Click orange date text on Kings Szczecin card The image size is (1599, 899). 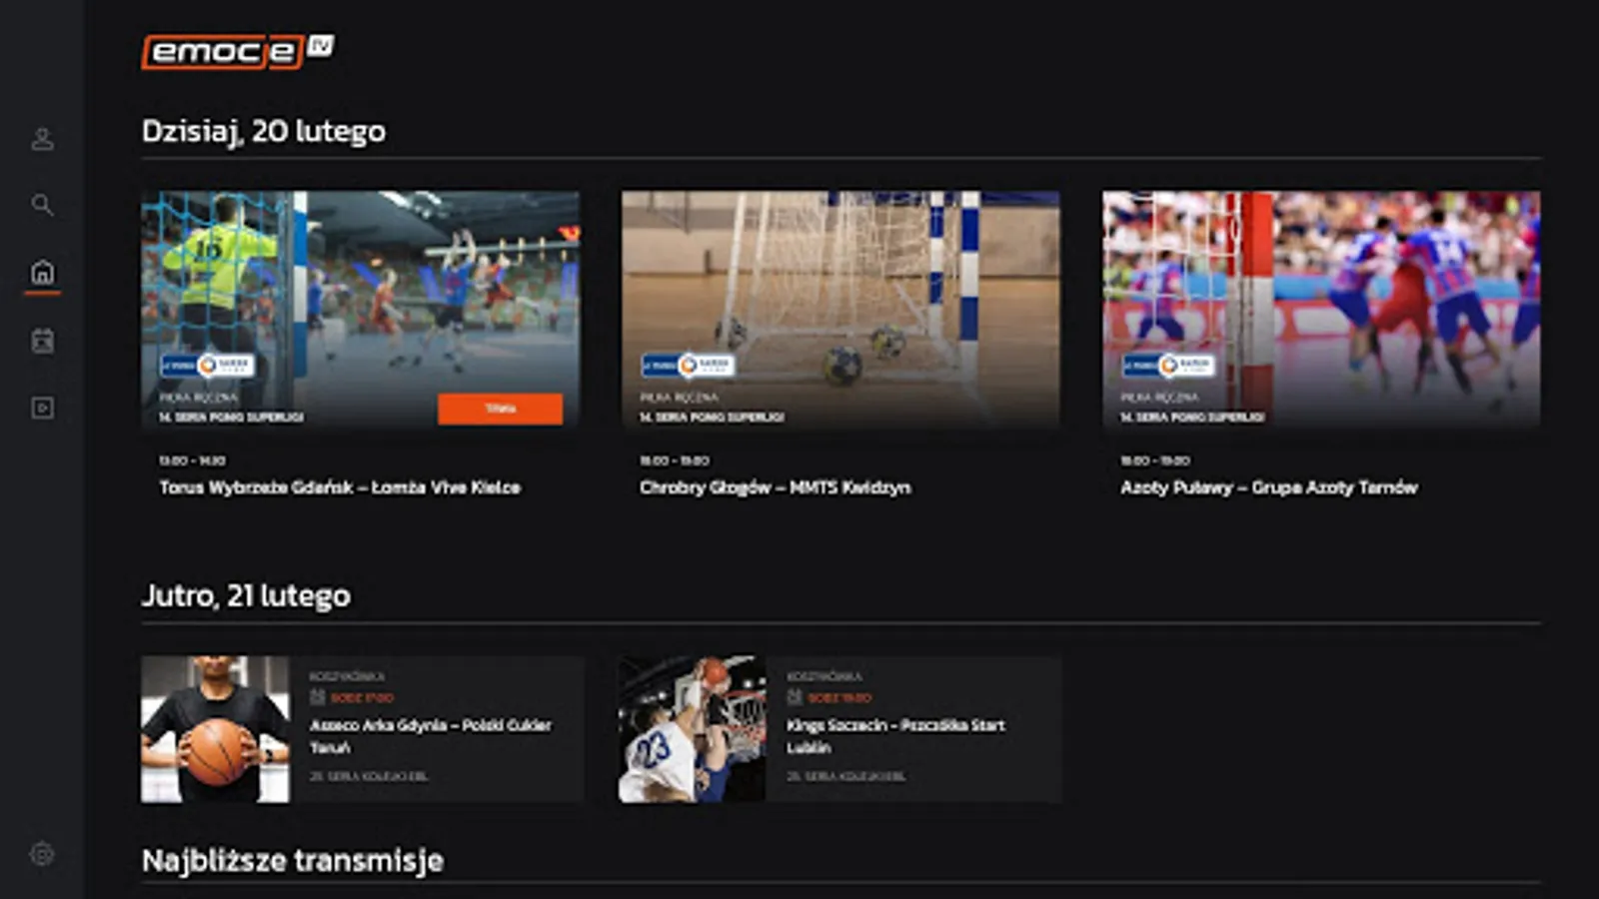coord(839,697)
